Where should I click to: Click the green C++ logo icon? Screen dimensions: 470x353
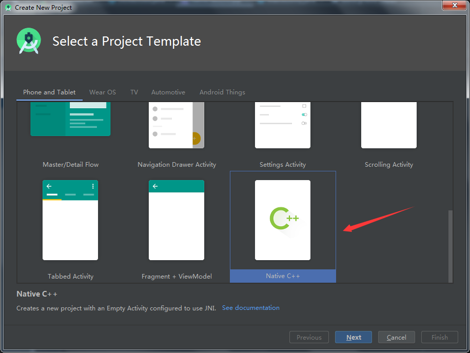point(284,218)
